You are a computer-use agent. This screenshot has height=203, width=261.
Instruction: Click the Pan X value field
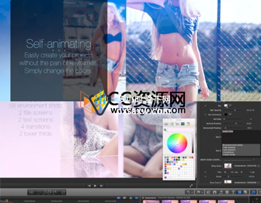pos(232,172)
